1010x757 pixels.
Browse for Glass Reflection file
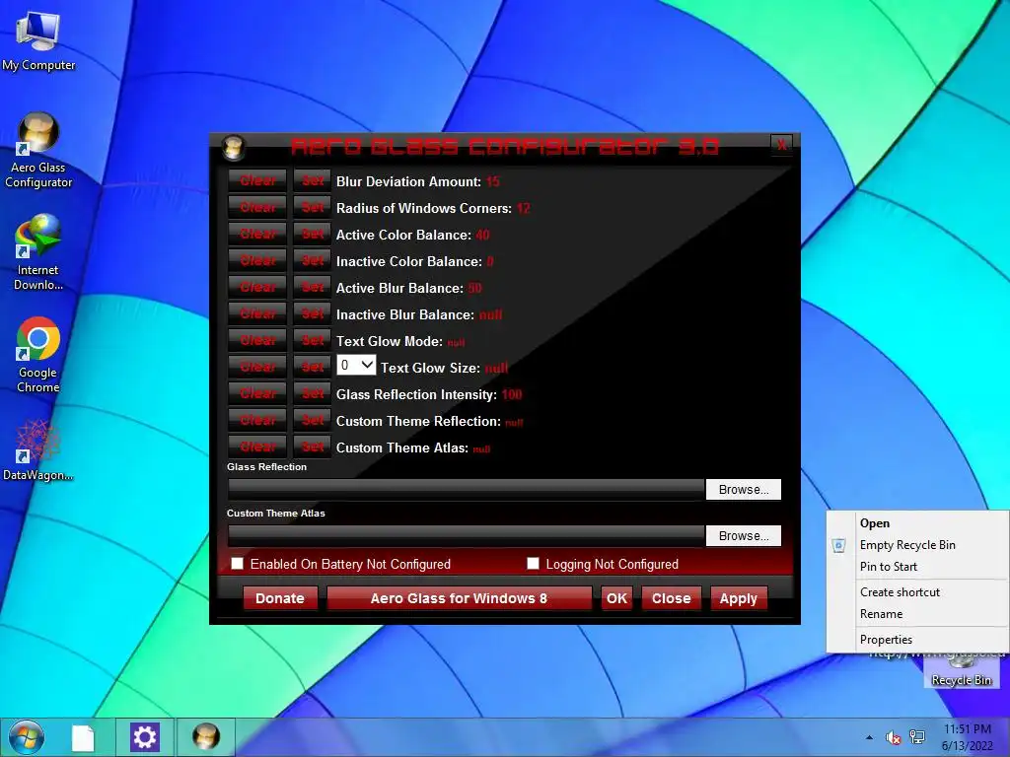[x=744, y=489]
